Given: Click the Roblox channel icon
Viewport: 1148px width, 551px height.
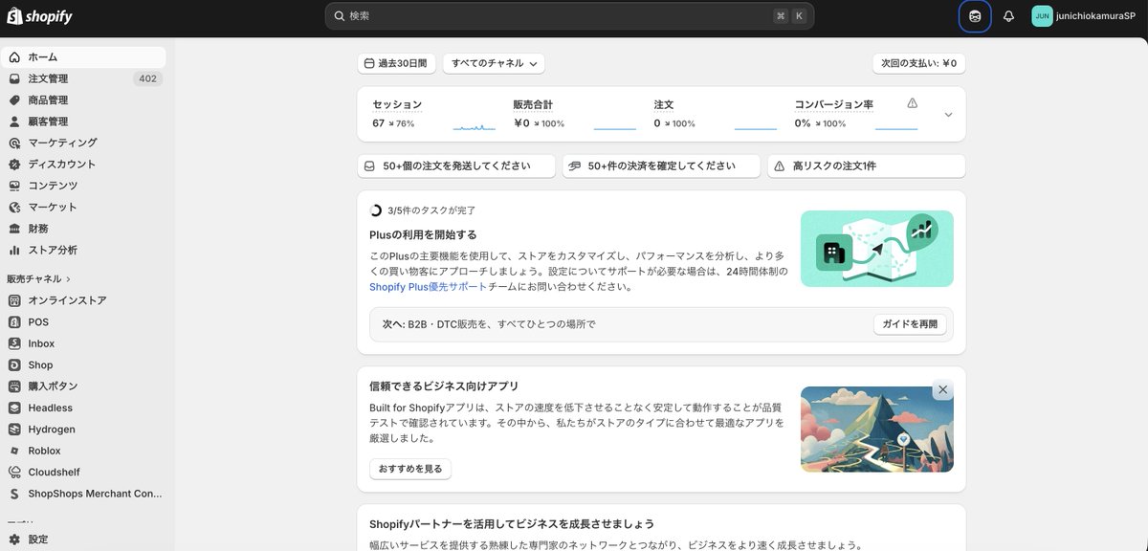Looking at the screenshot, I should pos(14,451).
